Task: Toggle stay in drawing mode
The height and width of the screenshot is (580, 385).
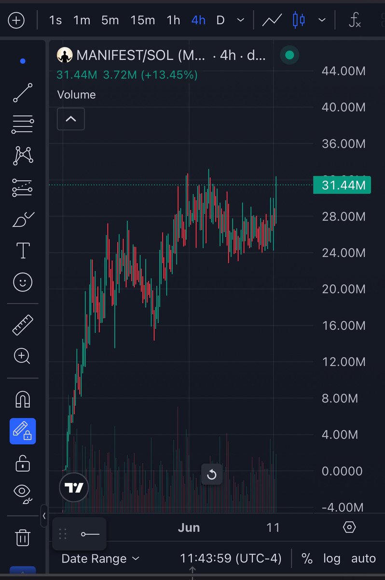Action: [x=23, y=431]
